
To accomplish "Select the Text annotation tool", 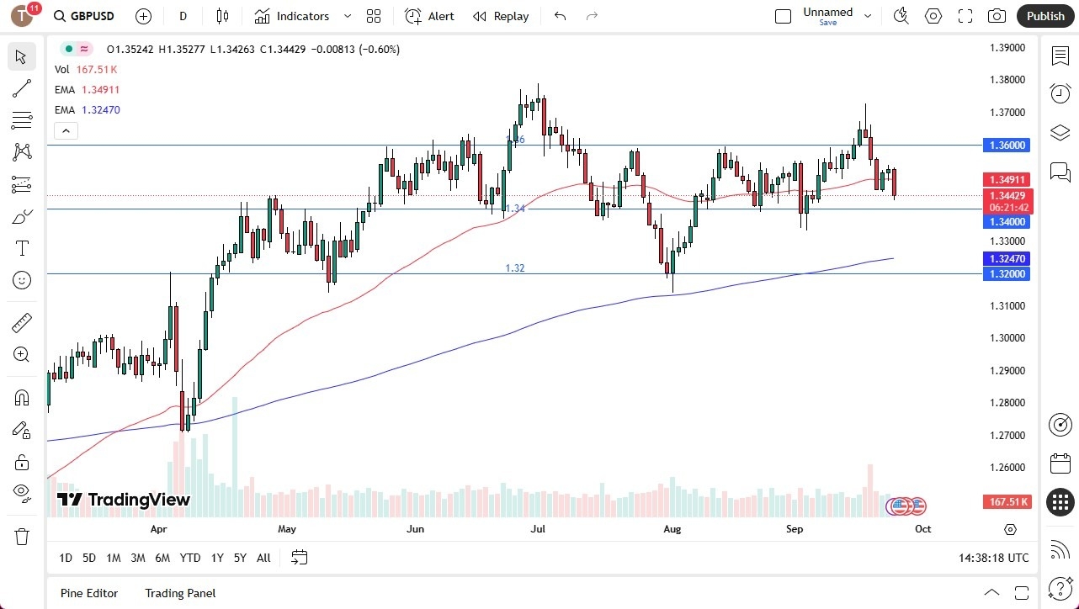I will pos(22,247).
